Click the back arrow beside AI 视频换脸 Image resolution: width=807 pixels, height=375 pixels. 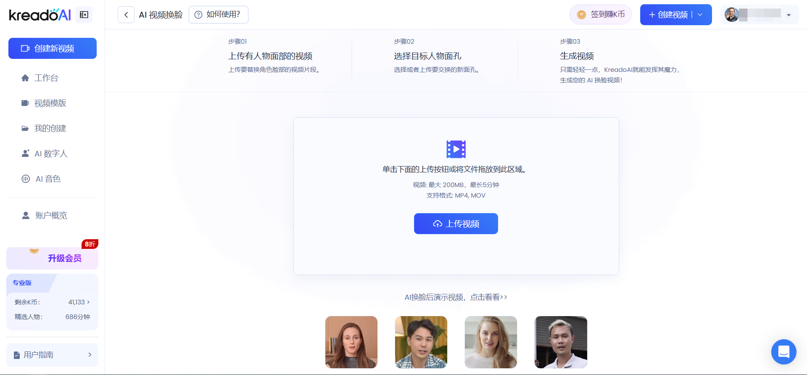[126, 15]
